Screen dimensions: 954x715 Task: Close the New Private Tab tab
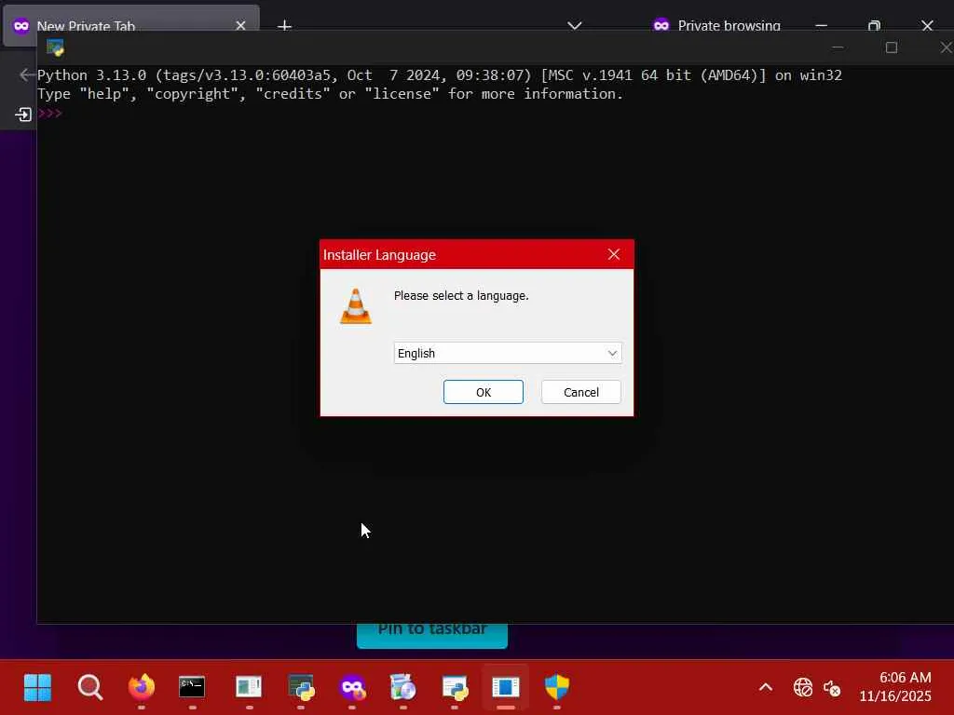240,25
